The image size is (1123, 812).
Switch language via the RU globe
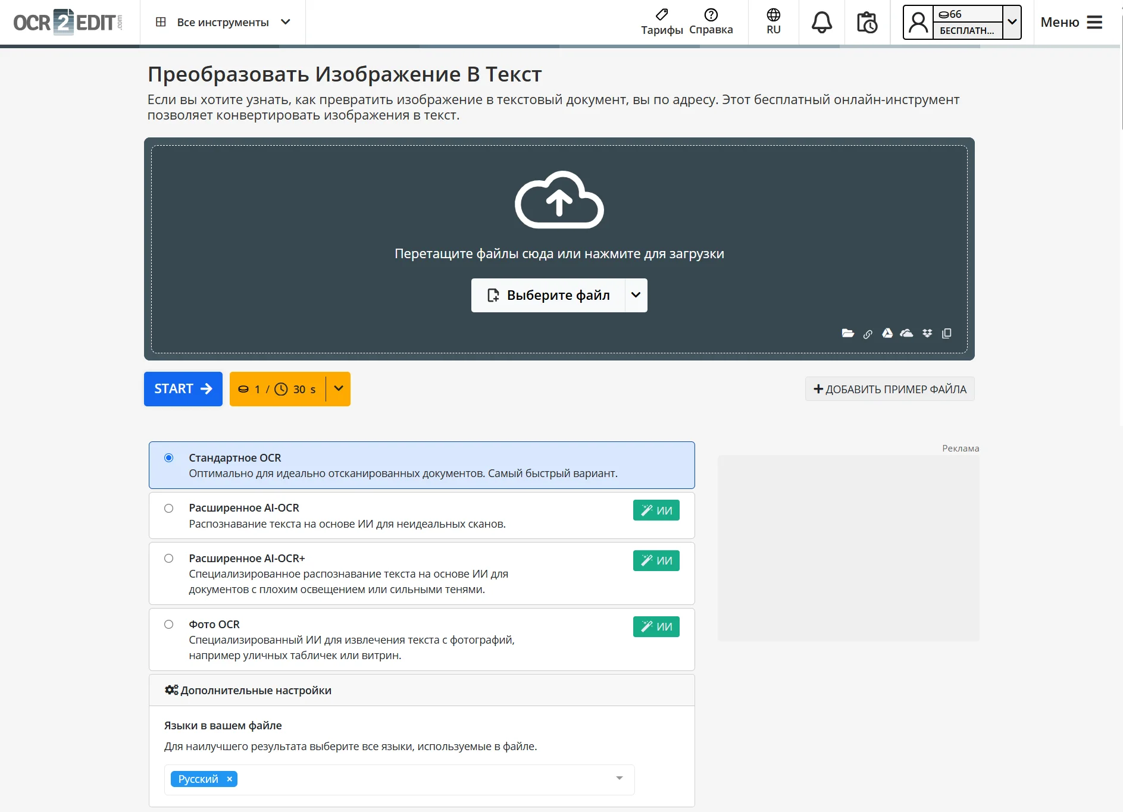773,22
